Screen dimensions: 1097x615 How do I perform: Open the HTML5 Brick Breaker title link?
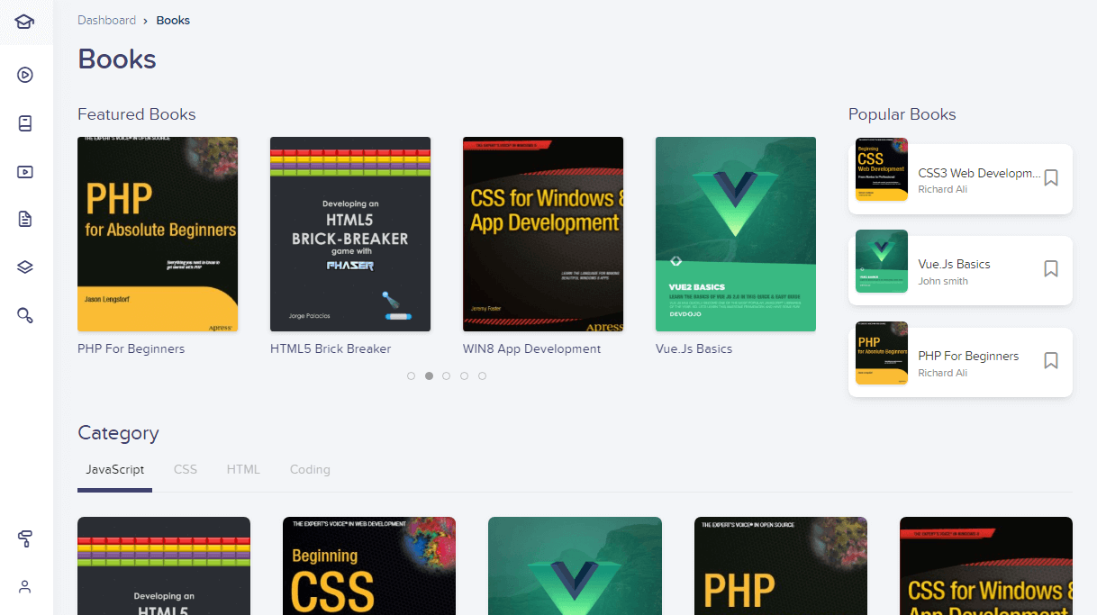click(x=331, y=348)
